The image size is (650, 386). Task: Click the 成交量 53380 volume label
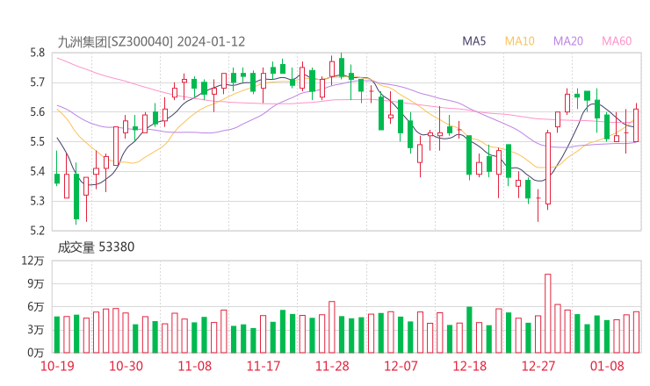96,247
